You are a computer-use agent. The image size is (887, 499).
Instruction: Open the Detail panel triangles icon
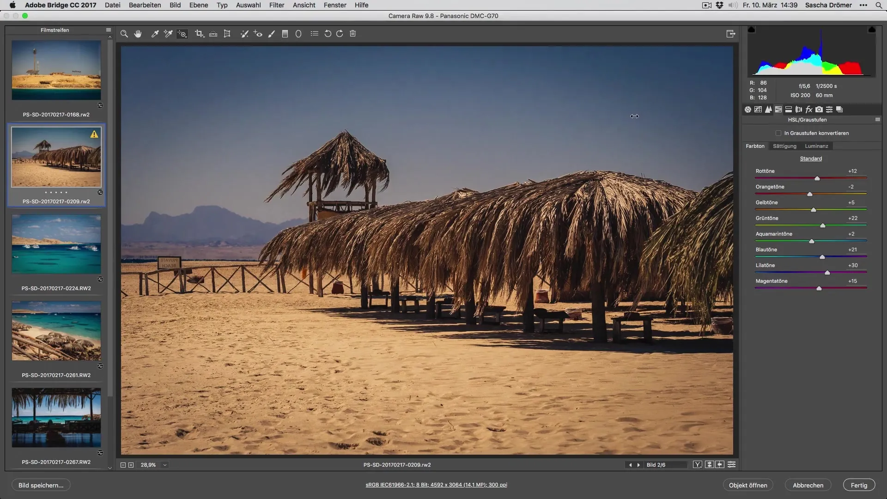[768, 110]
